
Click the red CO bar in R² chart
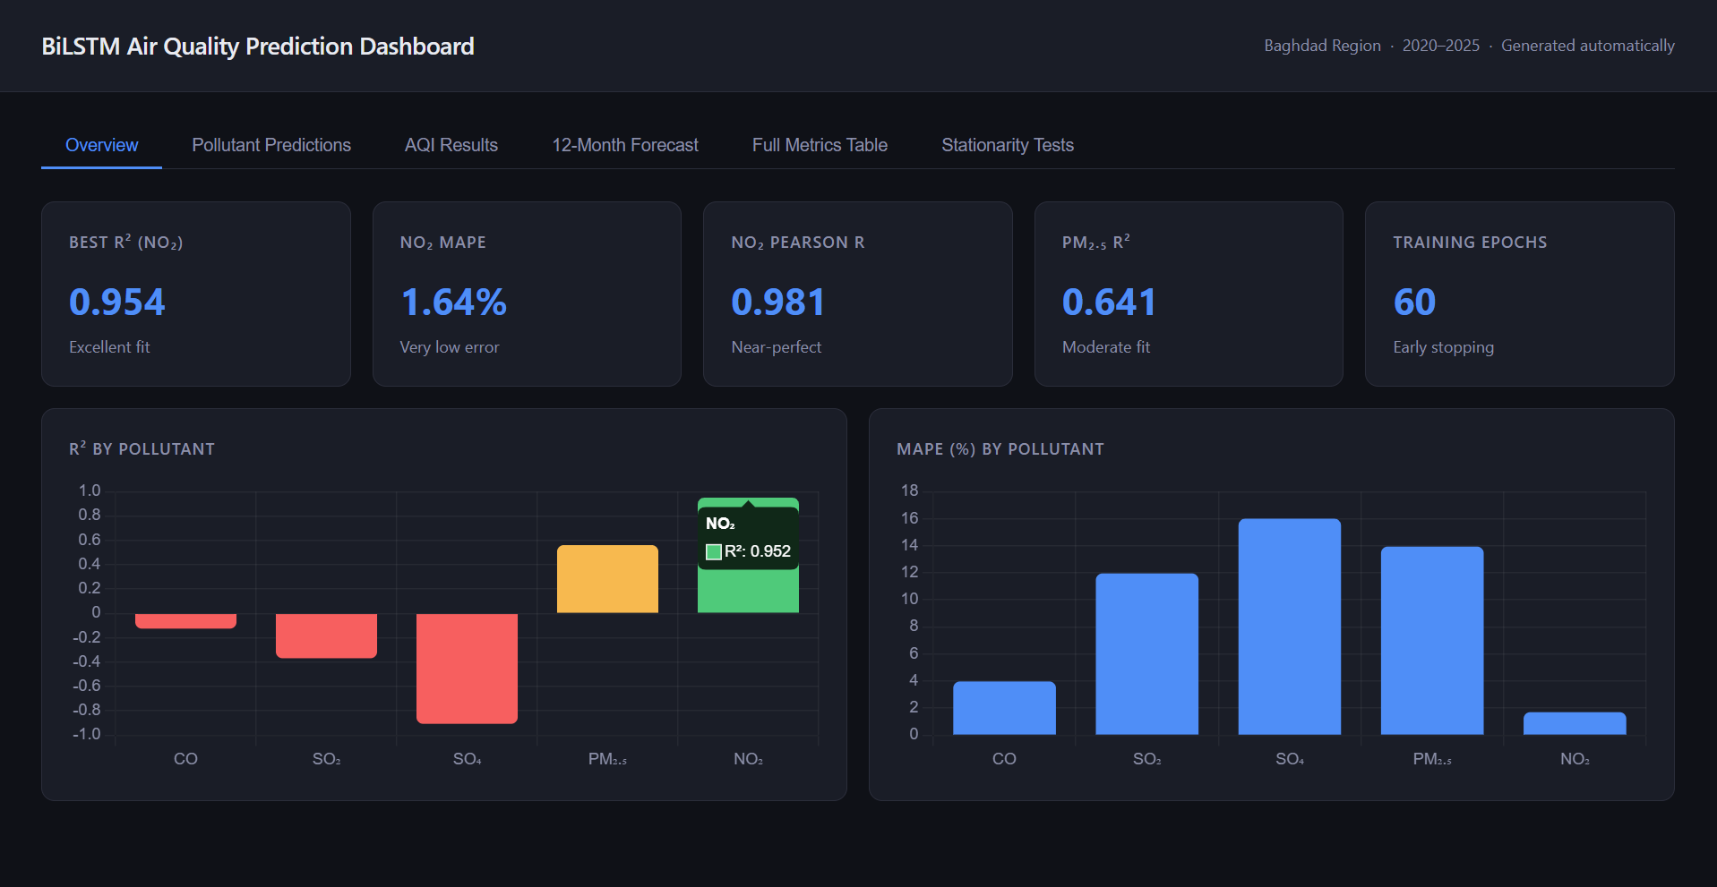[x=185, y=620]
